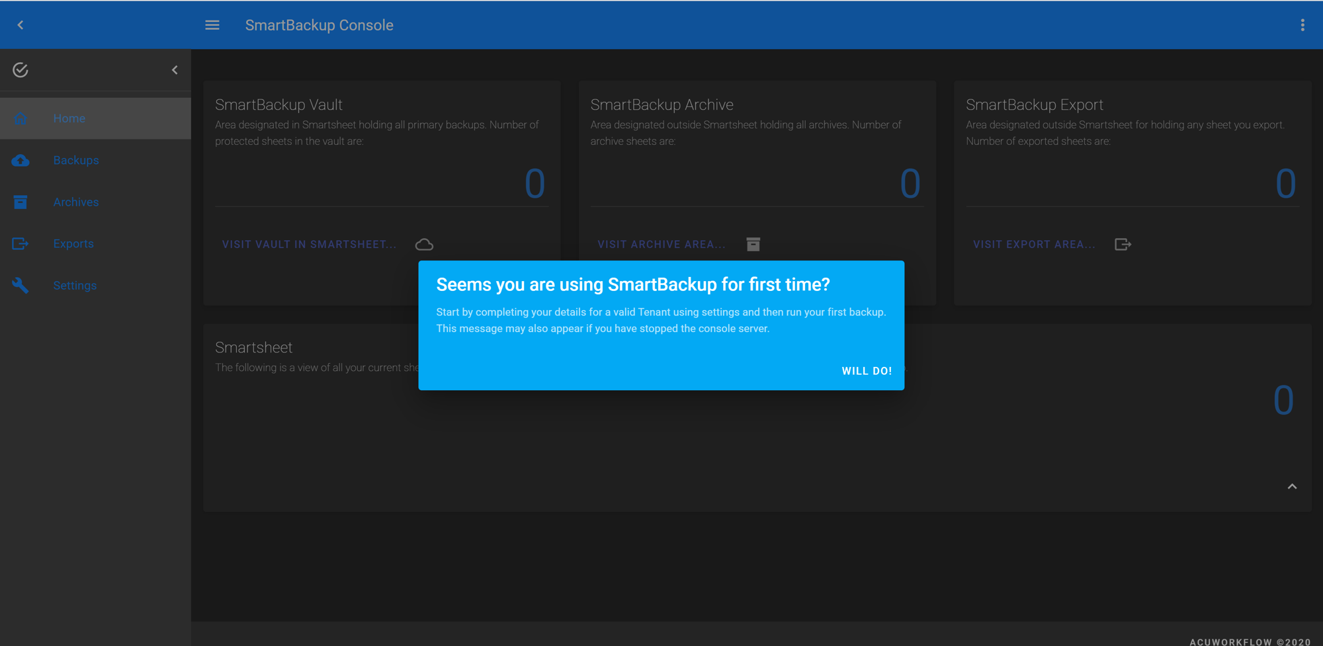Click the export icon beside export link
The height and width of the screenshot is (646, 1323).
1123,245
